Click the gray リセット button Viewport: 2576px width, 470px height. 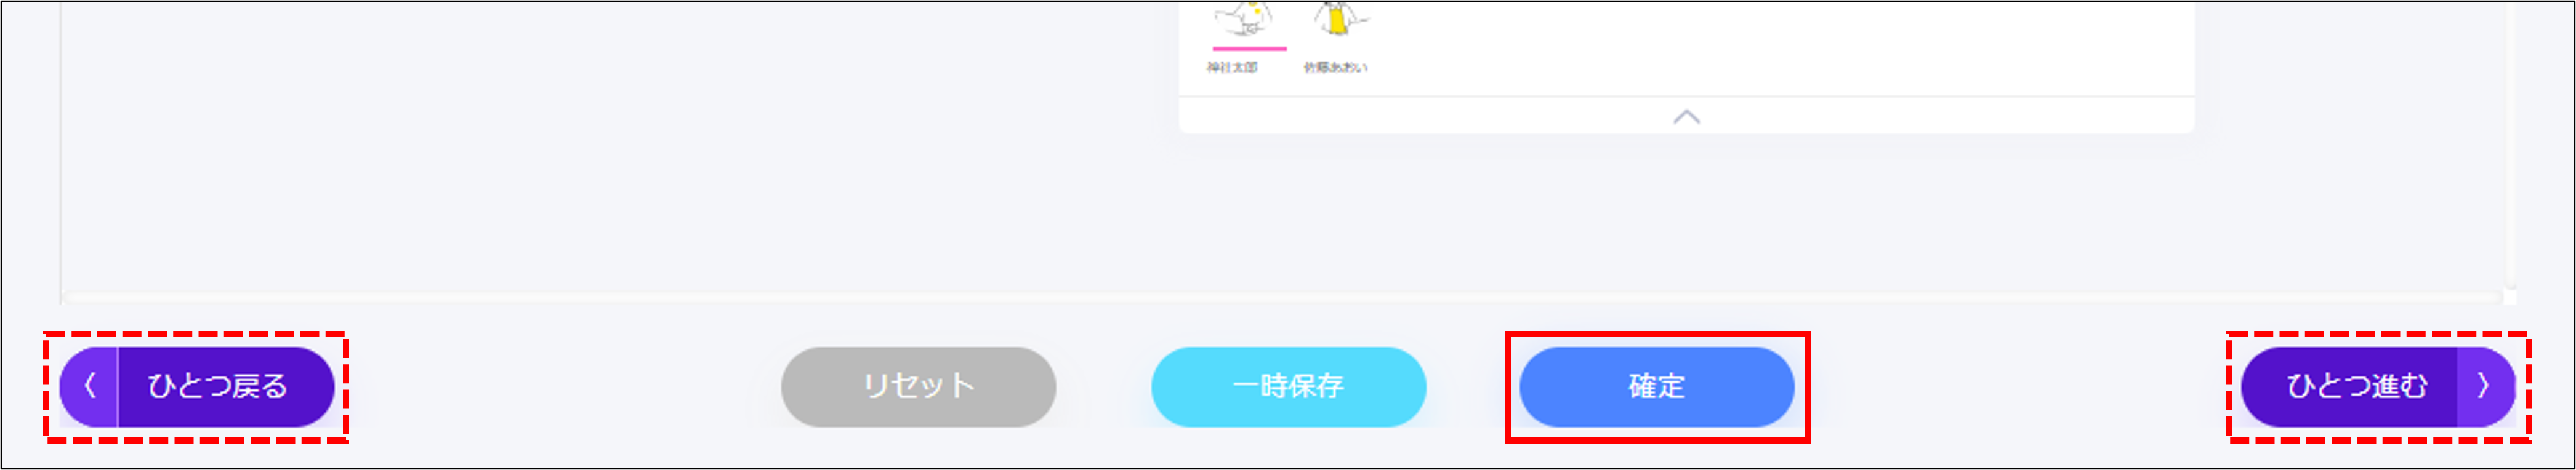coord(918,386)
